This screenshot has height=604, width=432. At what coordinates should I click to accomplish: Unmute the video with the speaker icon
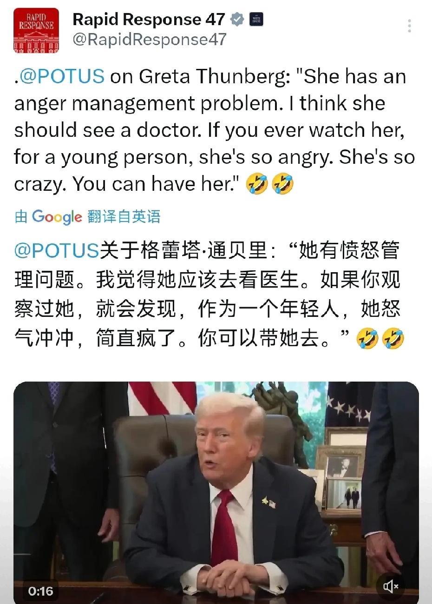(391, 586)
